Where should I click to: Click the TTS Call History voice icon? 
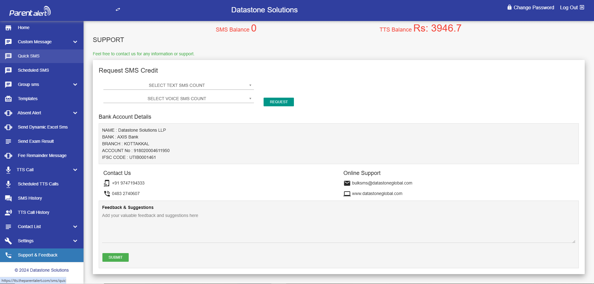(x=8, y=213)
